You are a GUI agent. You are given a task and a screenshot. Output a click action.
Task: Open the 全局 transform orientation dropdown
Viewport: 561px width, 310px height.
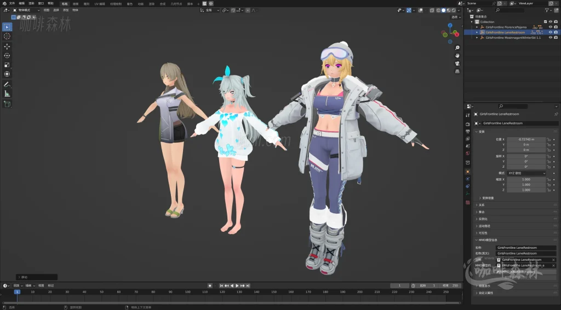click(x=210, y=10)
